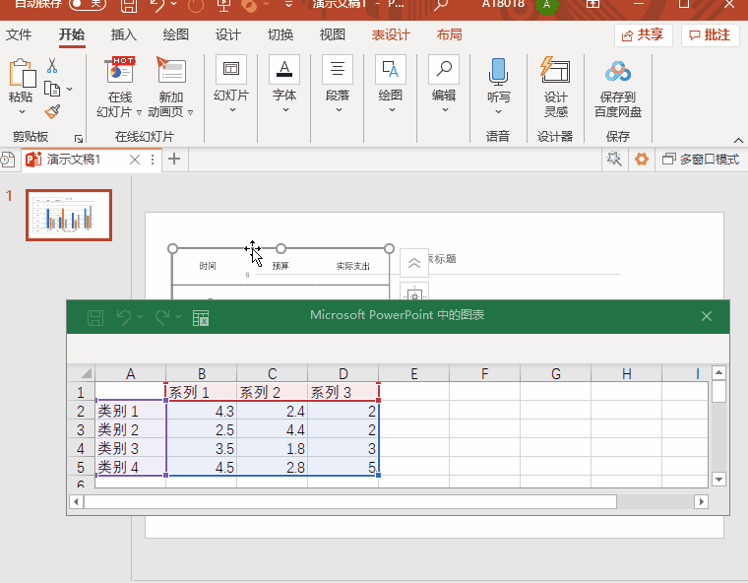Open the 插入 Insert ribbon tab

[x=124, y=35]
